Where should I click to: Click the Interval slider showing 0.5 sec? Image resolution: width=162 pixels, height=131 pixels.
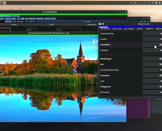tap(82, 21)
